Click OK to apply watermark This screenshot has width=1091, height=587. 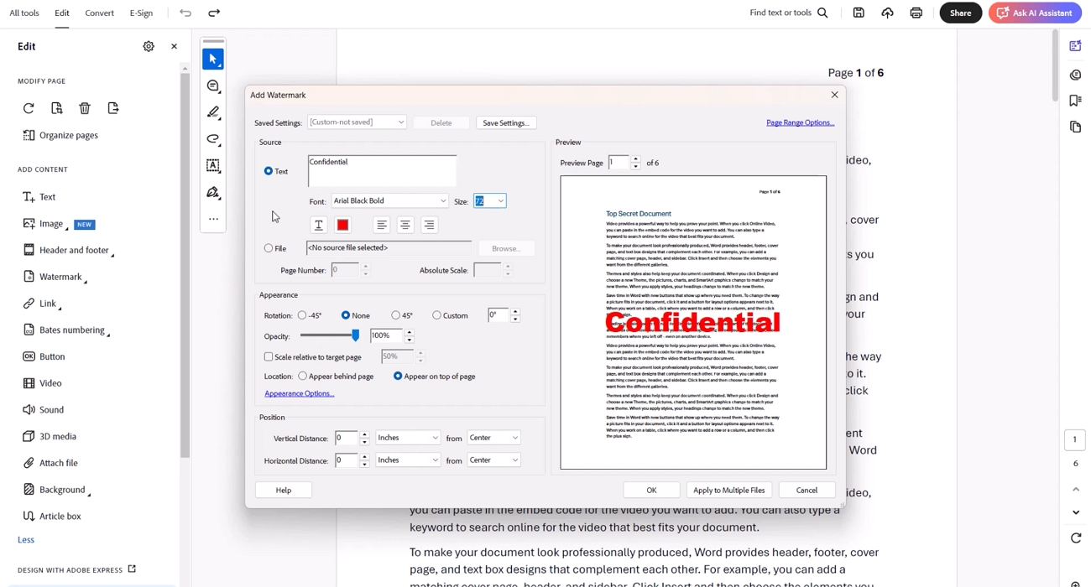coord(651,490)
